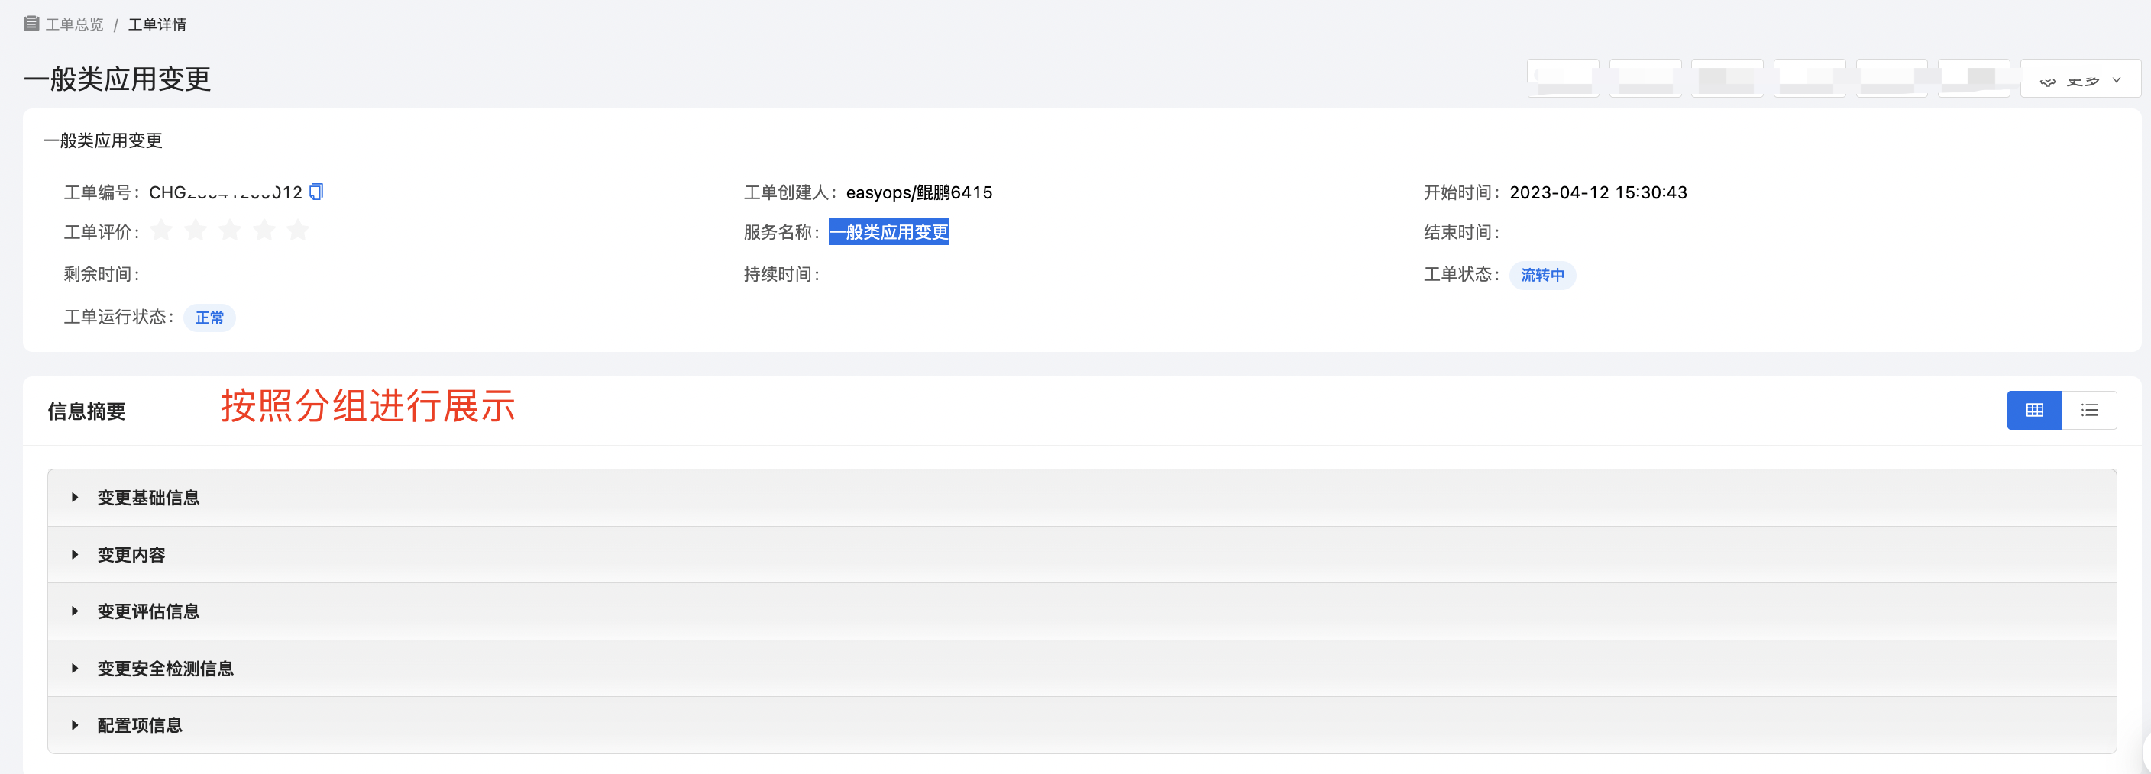Rate the ticket with the third star

click(230, 231)
